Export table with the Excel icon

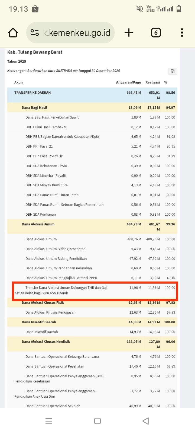[x=173, y=71]
